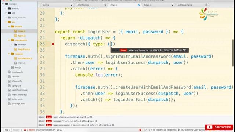
Task: Close the LoginForm.js tab
Action: tap(105, 5)
